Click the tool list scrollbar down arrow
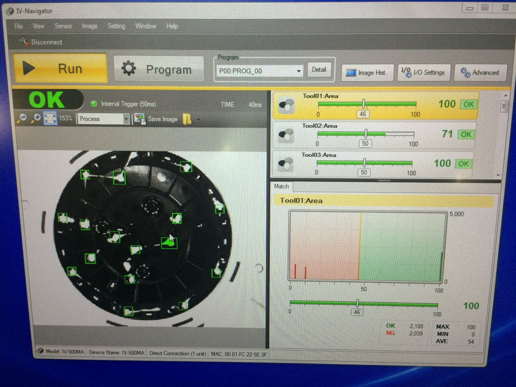The width and height of the screenshot is (516, 387). tap(499, 175)
